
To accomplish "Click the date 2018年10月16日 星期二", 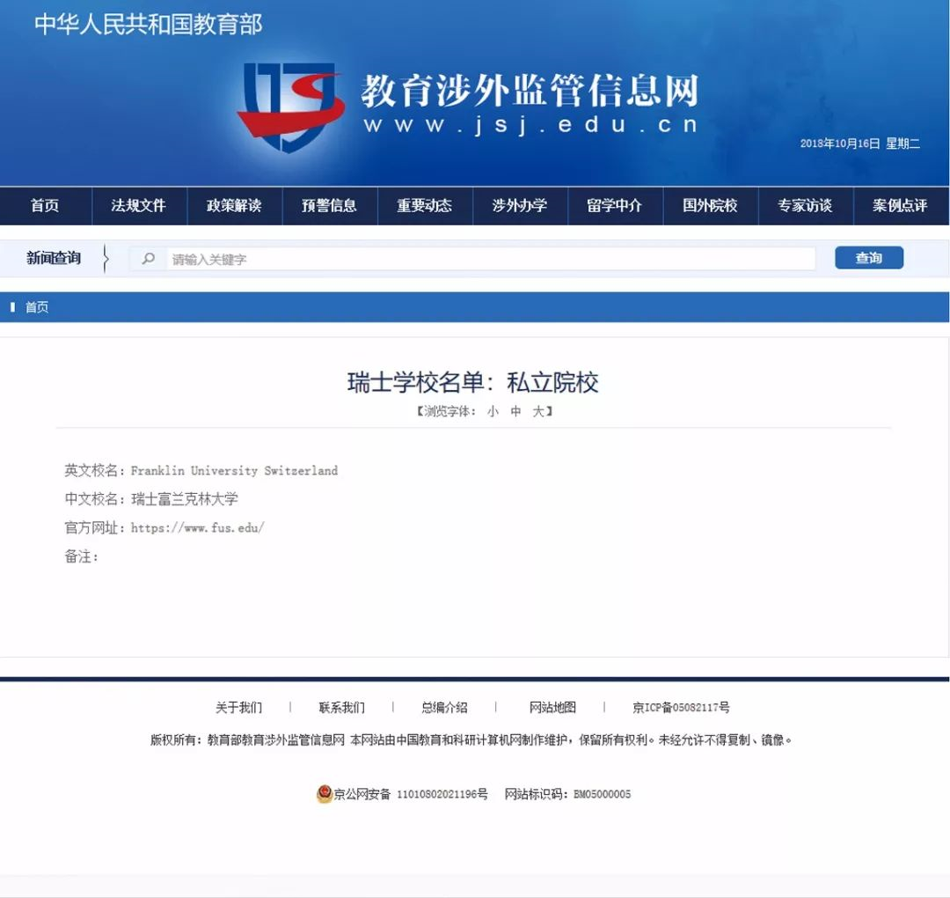I will click(859, 144).
